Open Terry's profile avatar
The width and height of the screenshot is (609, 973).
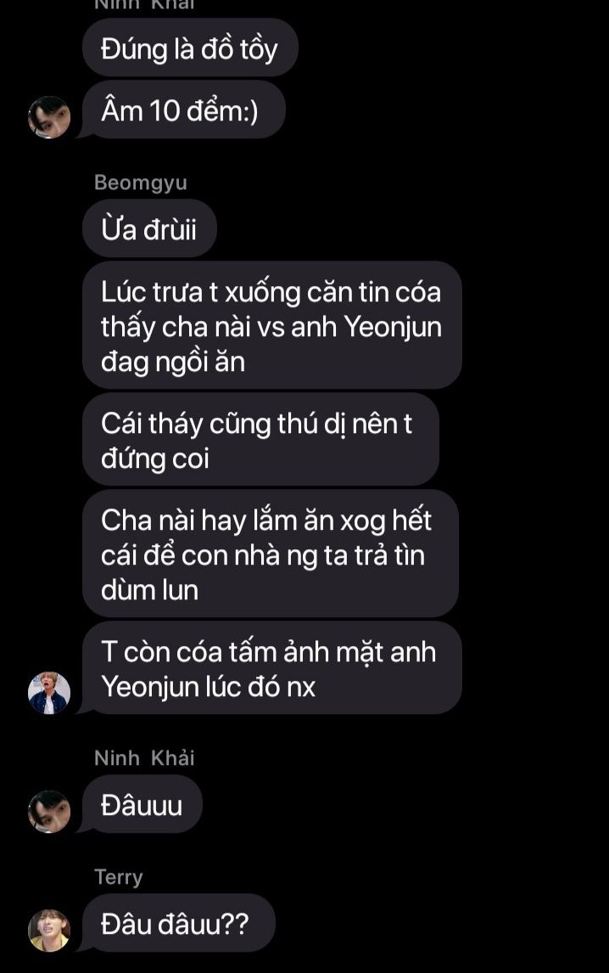[49, 931]
